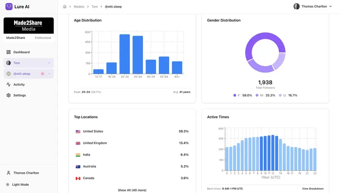This screenshot has width=340, height=193.
Task: Open the Settings page
Action: click(x=20, y=95)
